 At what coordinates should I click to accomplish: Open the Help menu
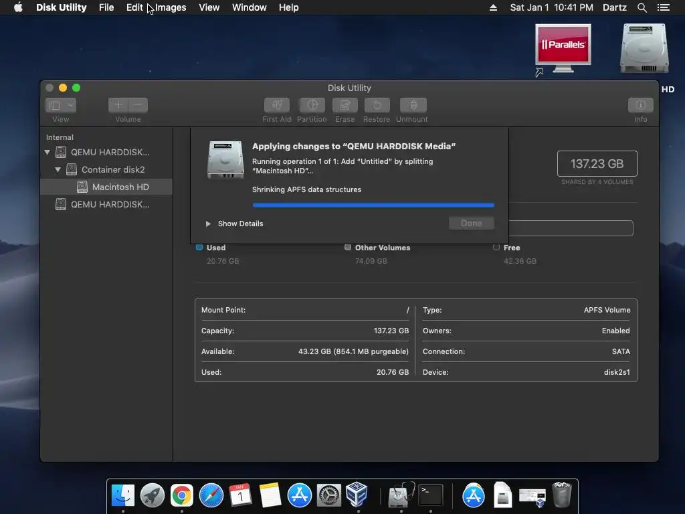coord(289,7)
